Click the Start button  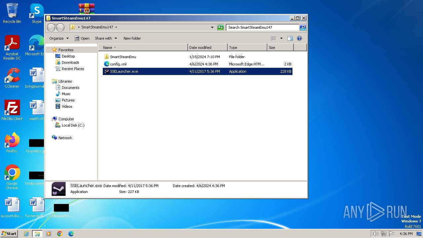[9, 234]
